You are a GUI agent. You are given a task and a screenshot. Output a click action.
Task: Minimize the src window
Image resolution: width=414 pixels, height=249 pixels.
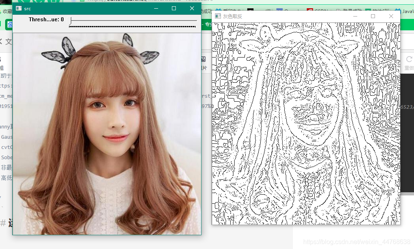[156, 8]
